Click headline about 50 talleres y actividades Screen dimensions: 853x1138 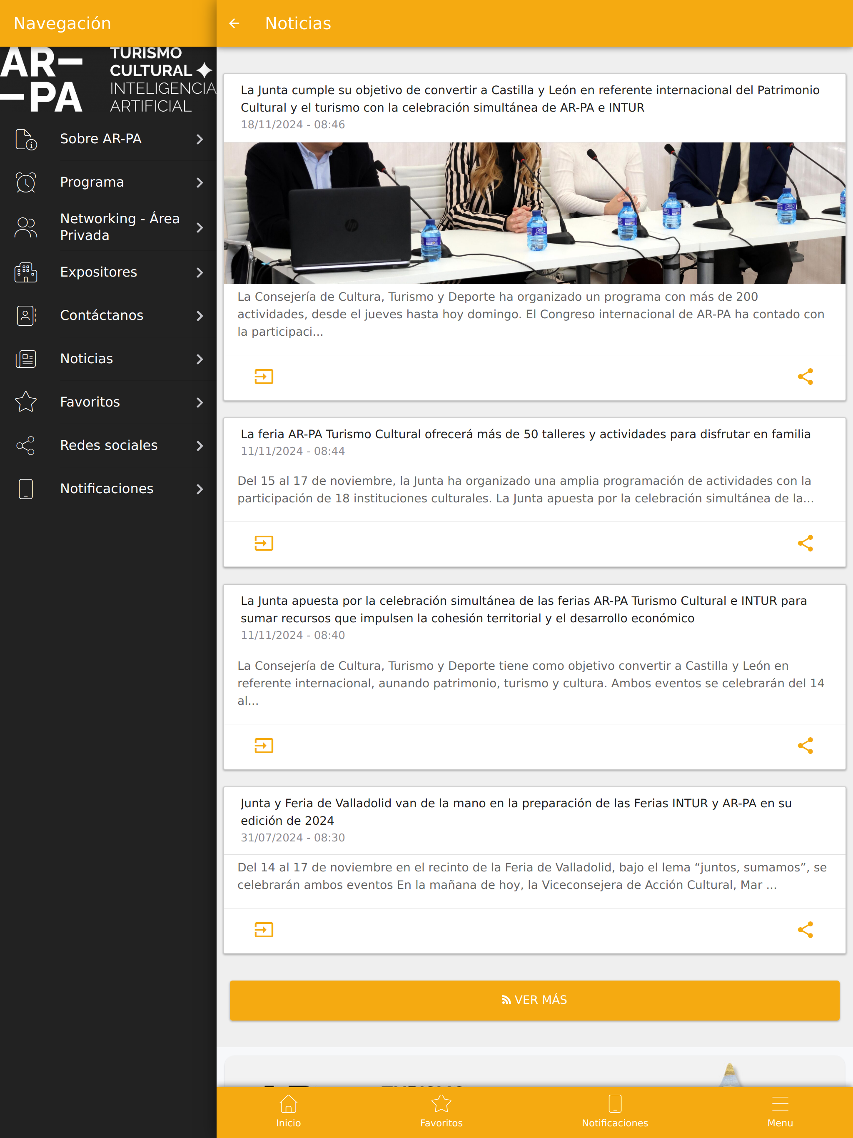coord(525,434)
